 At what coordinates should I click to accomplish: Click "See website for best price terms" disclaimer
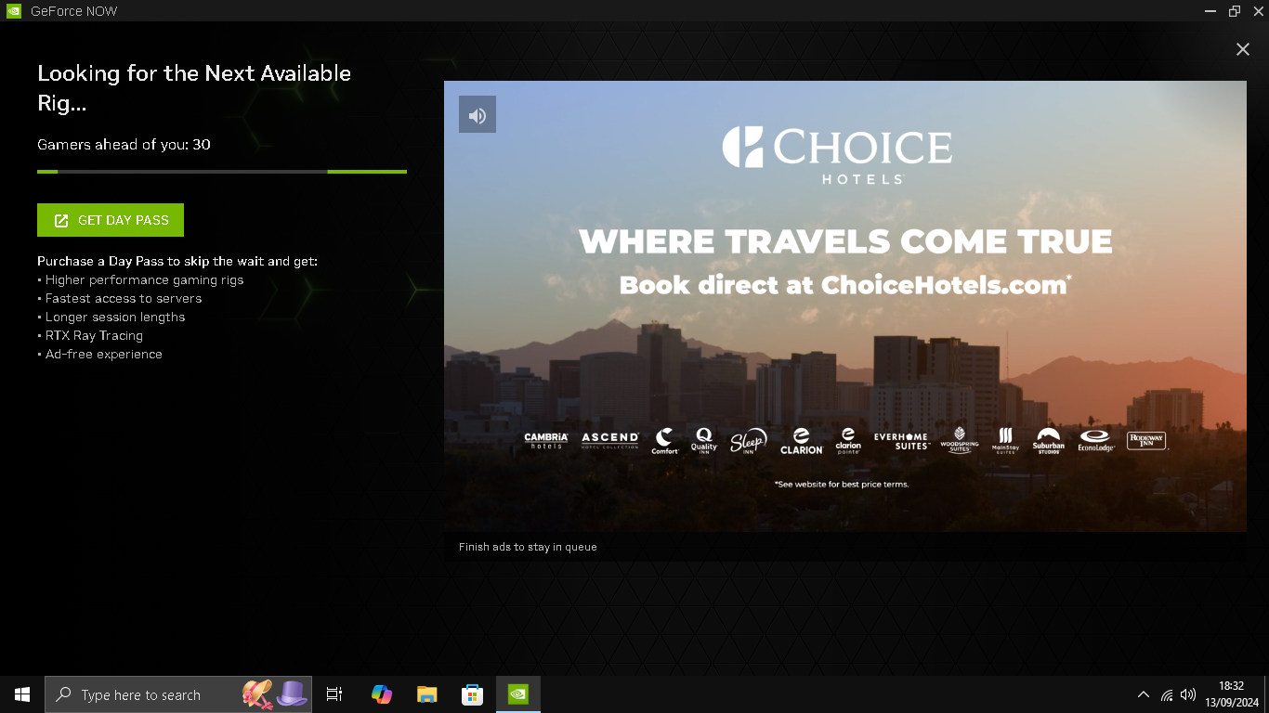click(x=842, y=484)
